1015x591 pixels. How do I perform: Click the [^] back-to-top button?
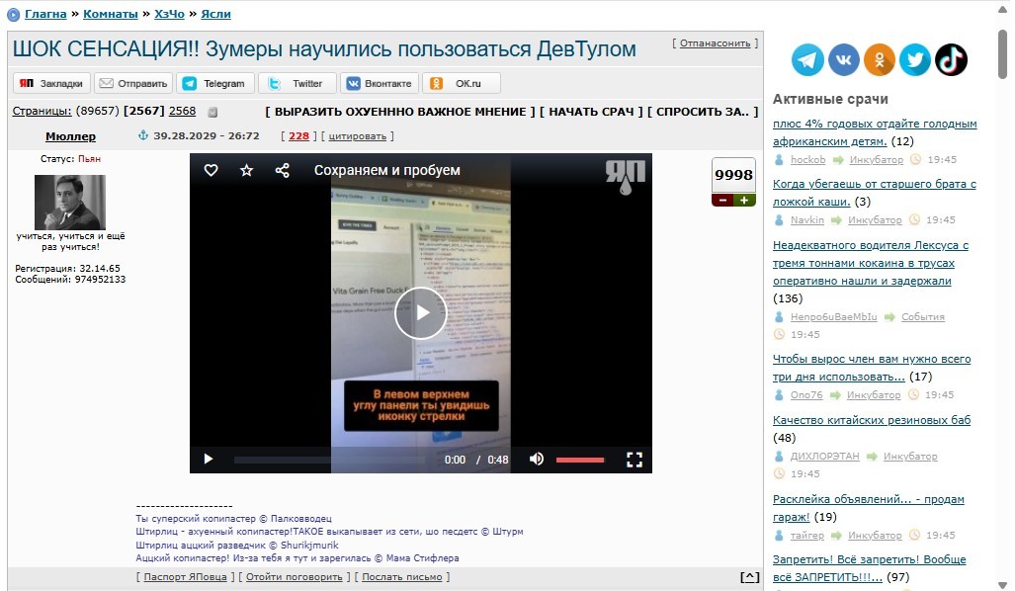[x=749, y=577]
